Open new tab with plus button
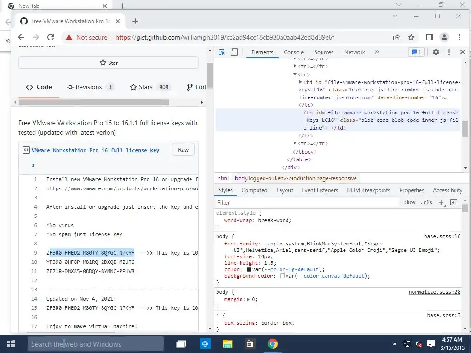 point(135,21)
